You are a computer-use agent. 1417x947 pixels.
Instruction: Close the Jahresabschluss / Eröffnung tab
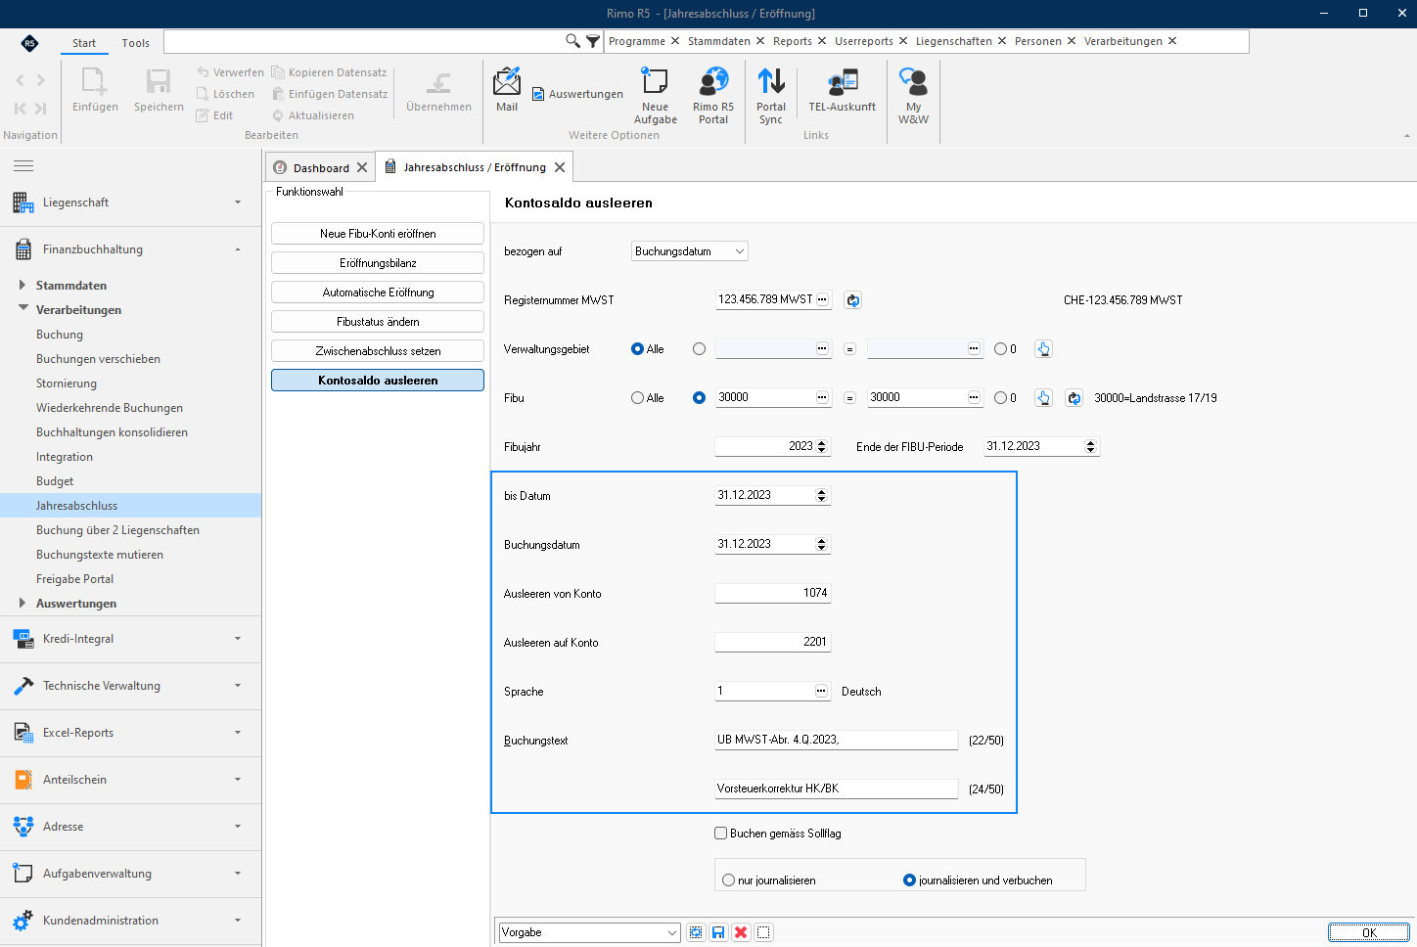[x=560, y=167]
